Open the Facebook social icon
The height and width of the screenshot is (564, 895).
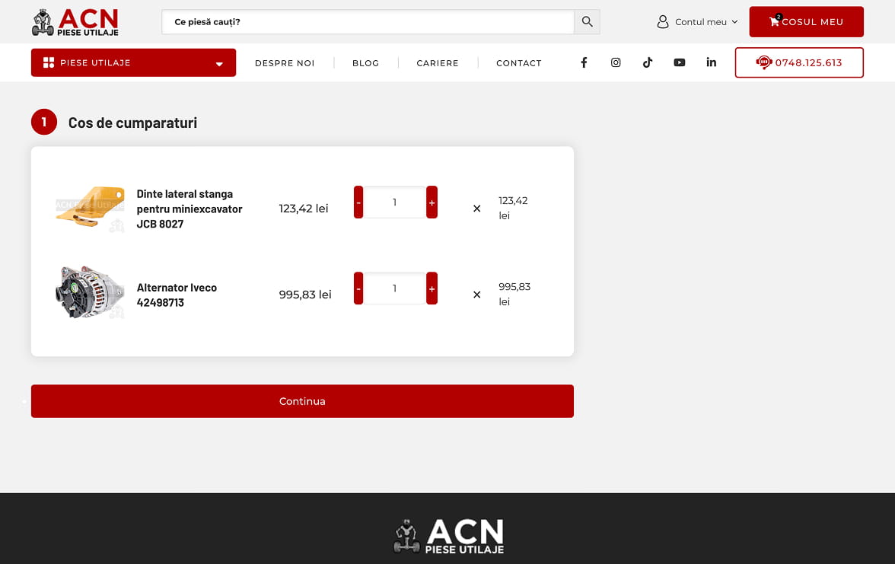584,62
